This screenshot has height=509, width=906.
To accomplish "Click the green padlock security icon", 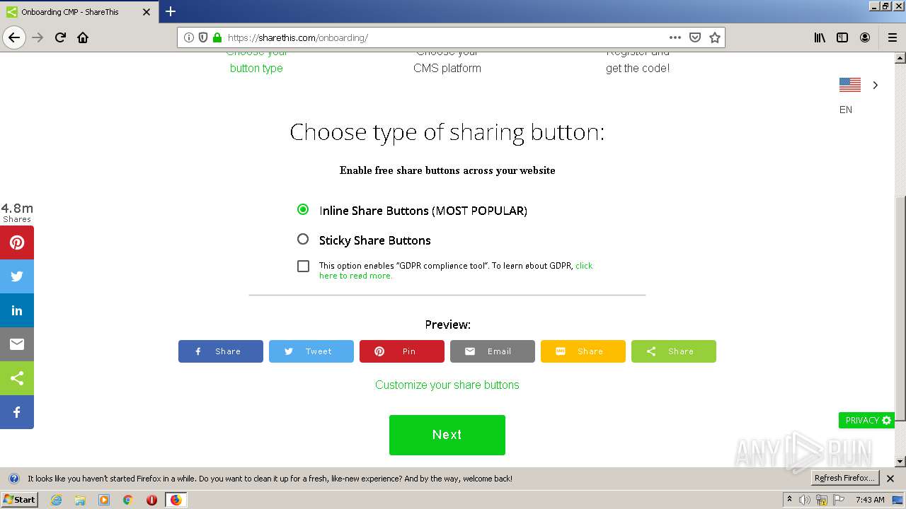I will click(x=217, y=37).
